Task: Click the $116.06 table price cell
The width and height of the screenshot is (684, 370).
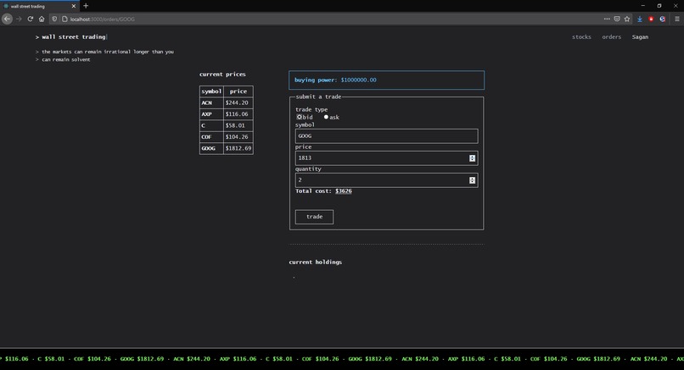Action: [x=238, y=114]
